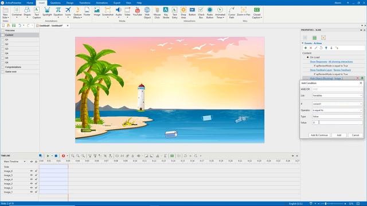Open the Show Feedback Layer action link
The width and height of the screenshot is (367, 206).
coord(321,70)
